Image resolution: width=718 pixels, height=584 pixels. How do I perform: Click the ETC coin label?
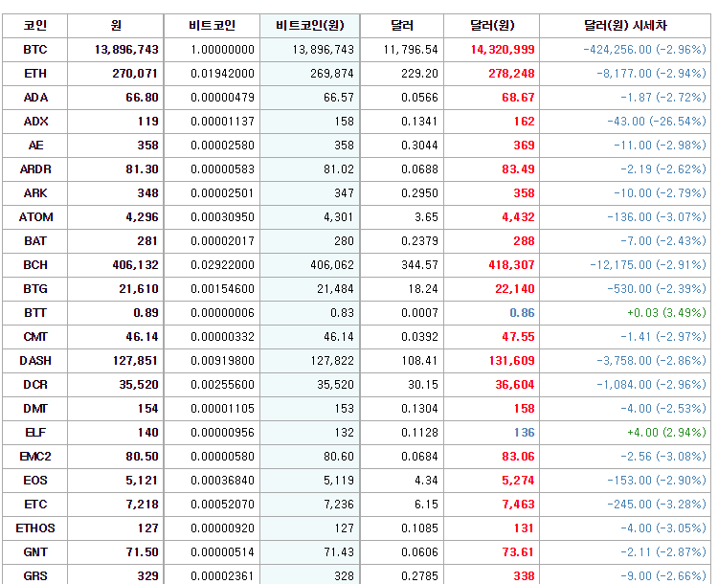(35, 505)
